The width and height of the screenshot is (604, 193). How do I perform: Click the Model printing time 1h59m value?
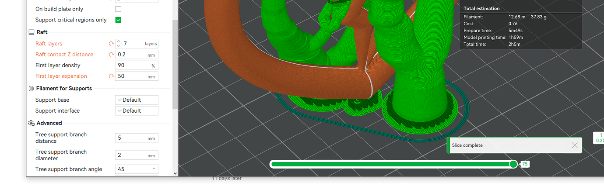pos(516,38)
